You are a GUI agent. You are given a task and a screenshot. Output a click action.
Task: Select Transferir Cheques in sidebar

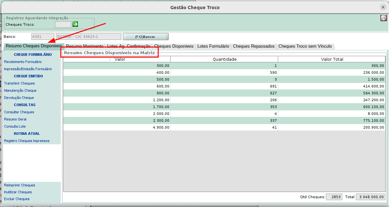(19, 83)
